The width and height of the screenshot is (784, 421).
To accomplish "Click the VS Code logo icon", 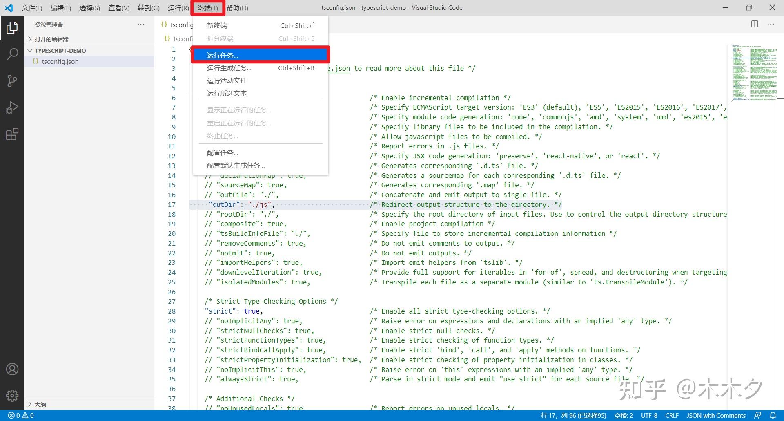I will coord(9,8).
